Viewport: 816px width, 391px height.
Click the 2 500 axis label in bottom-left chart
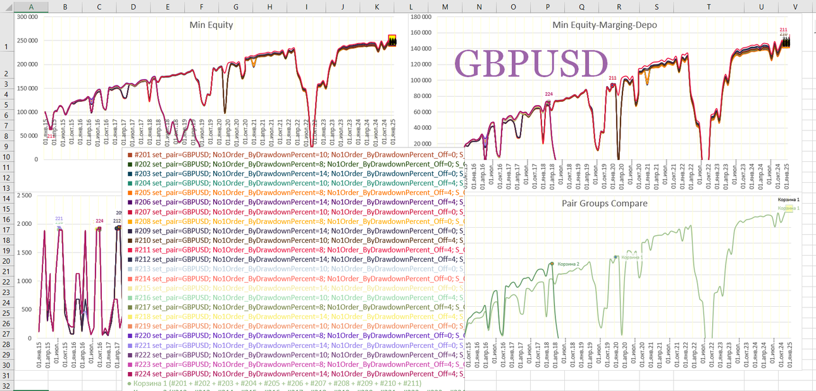[24, 195]
